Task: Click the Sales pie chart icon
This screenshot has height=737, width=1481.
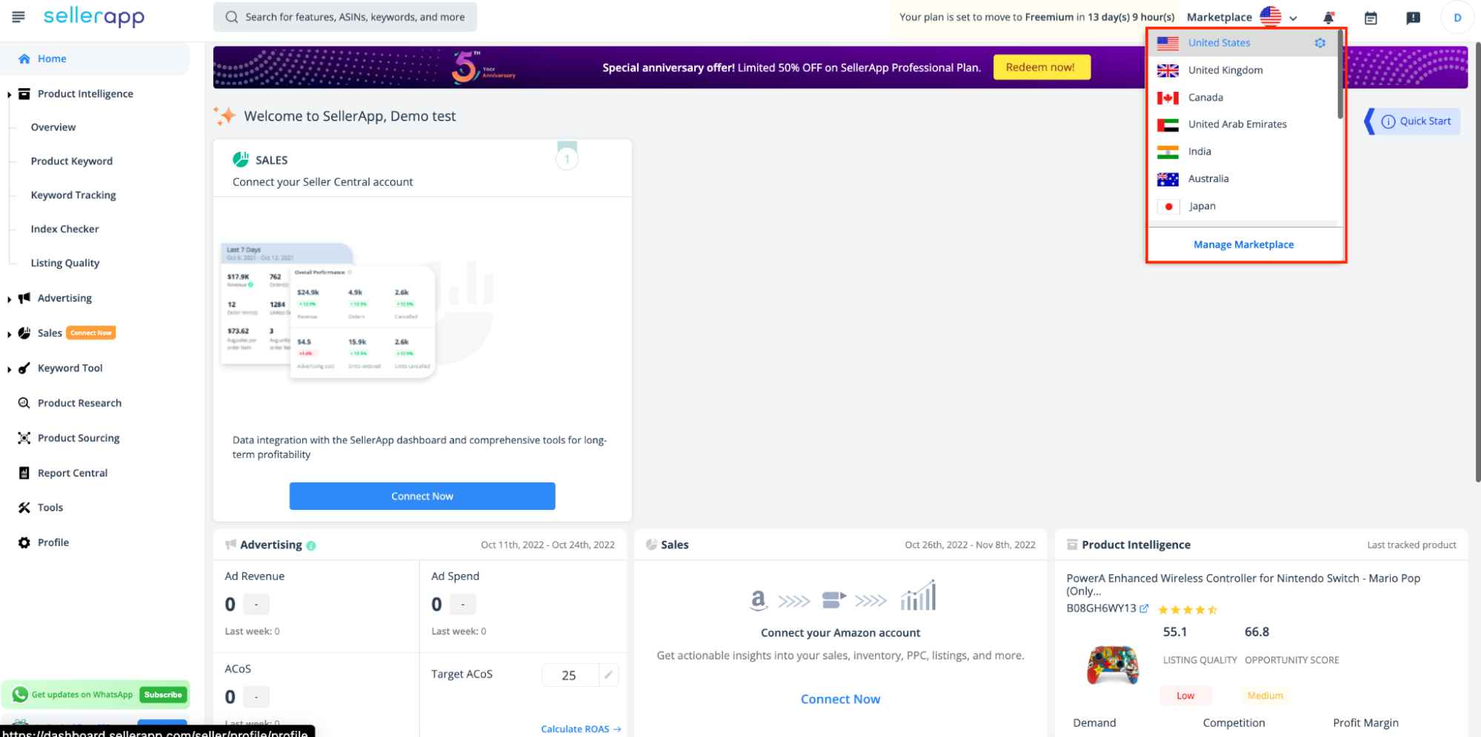Action: coord(24,333)
